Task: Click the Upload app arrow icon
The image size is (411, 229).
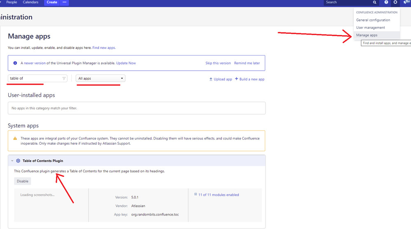Action: click(x=211, y=79)
